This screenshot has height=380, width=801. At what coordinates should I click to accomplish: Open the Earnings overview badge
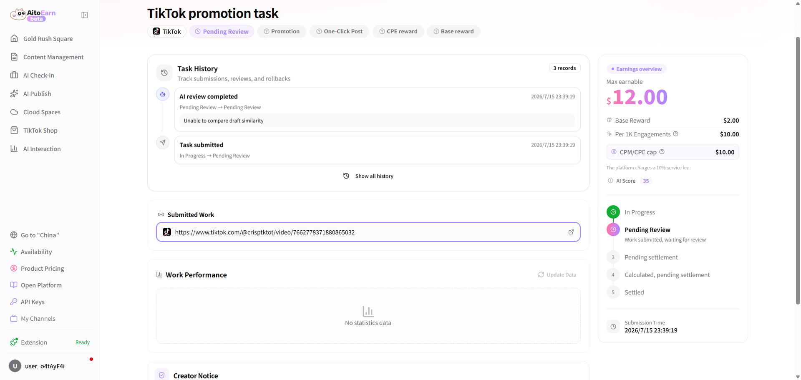point(636,69)
